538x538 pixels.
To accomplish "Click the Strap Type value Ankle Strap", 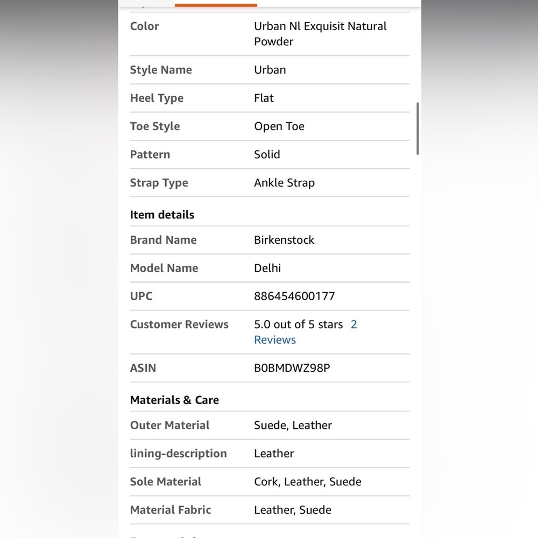I will (x=284, y=182).
